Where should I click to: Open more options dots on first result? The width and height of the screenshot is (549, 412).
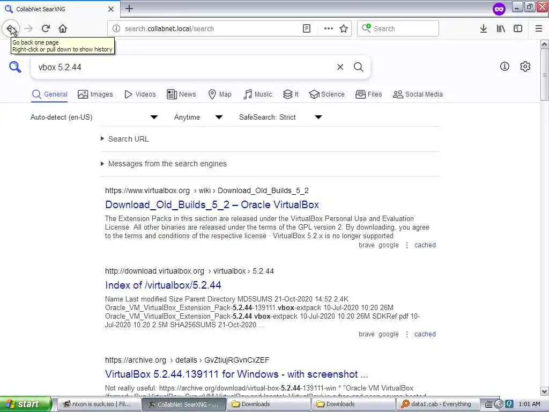407,245
